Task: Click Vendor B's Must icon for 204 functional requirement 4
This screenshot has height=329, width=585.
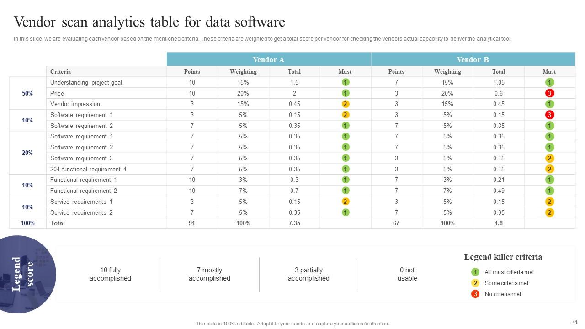Action: tap(549, 169)
